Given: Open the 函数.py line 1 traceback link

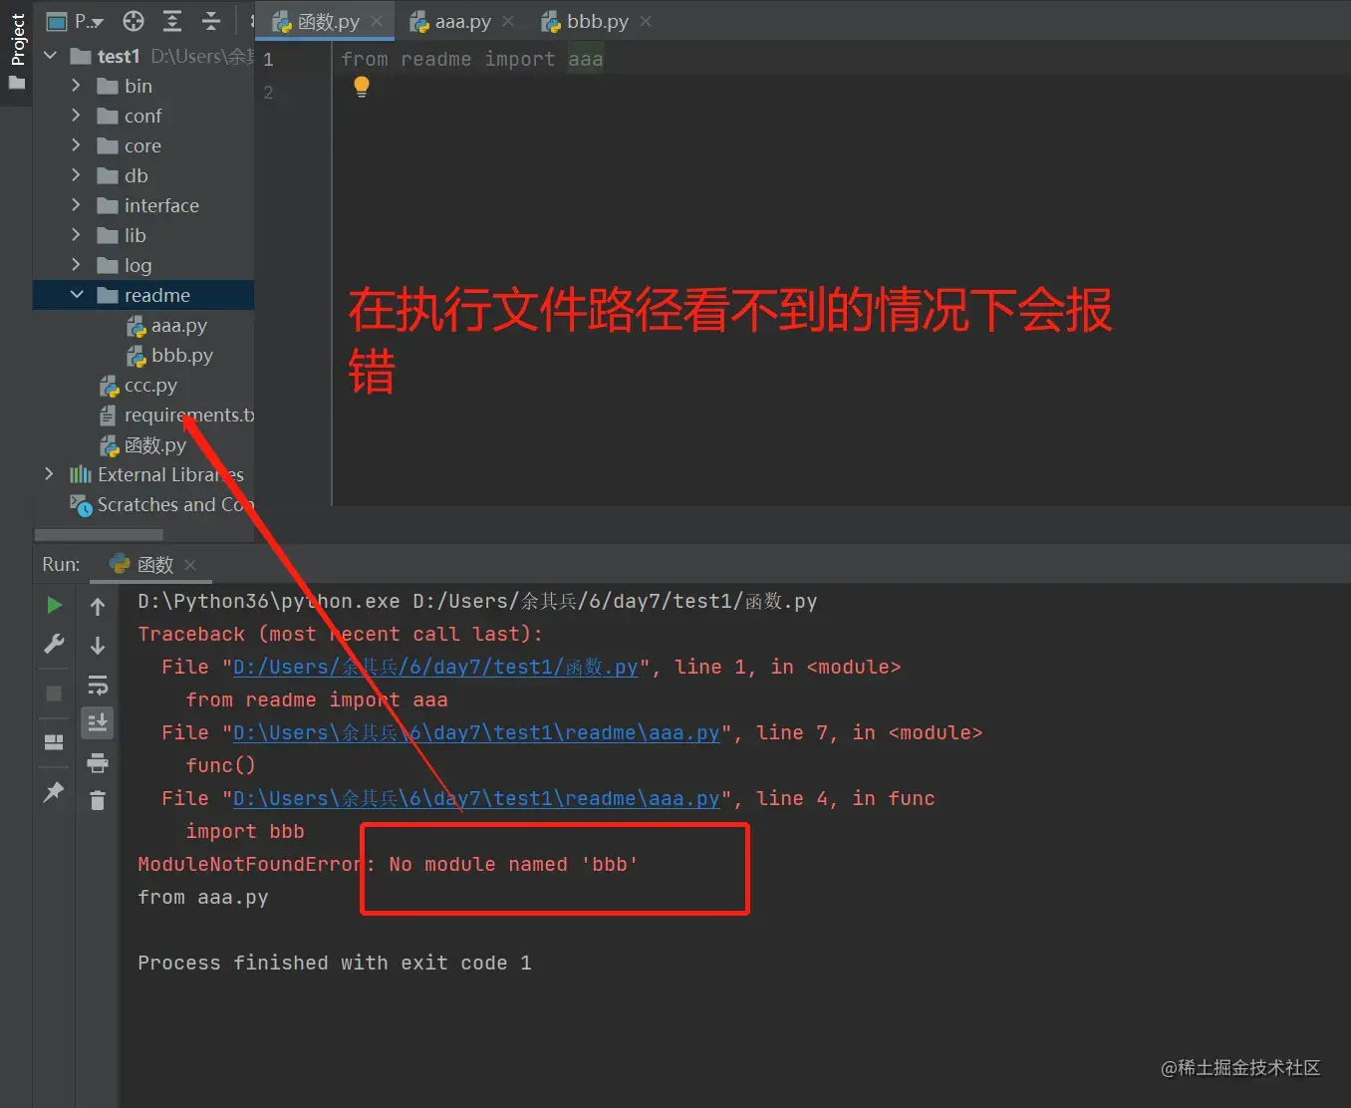Looking at the screenshot, I should click(x=435, y=667).
